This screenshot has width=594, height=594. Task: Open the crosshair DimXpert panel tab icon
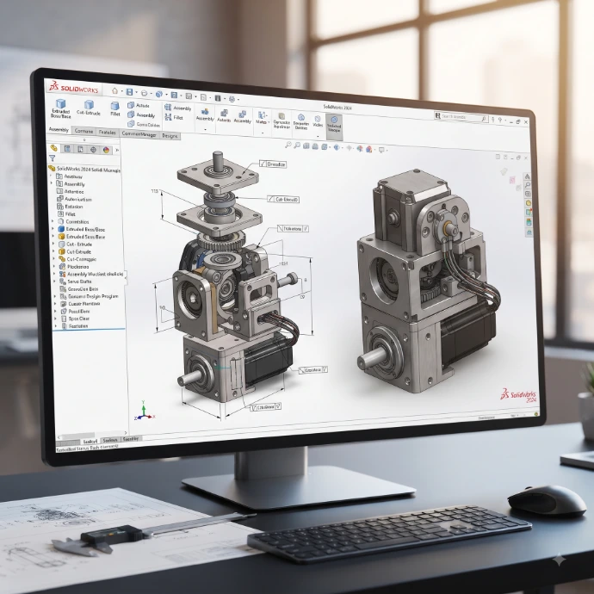[x=93, y=150]
